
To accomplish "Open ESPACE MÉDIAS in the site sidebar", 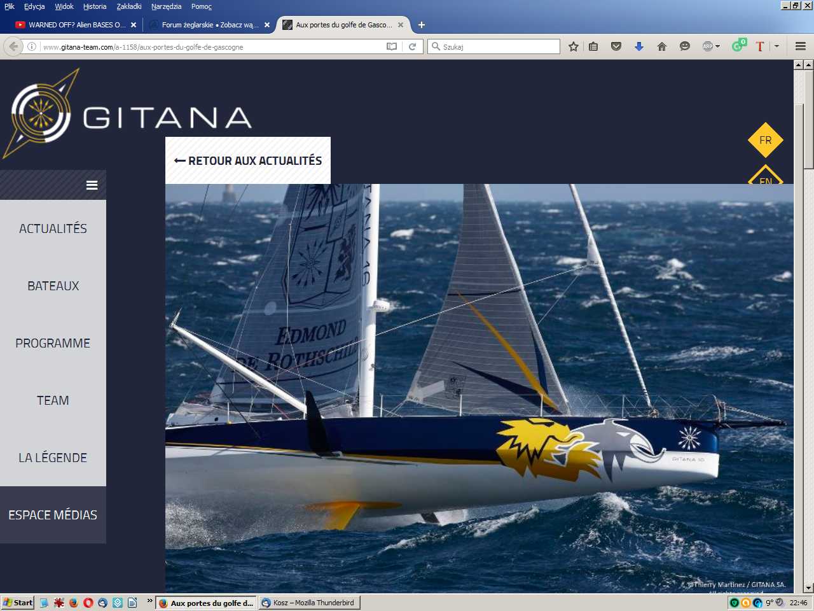I will [x=53, y=515].
